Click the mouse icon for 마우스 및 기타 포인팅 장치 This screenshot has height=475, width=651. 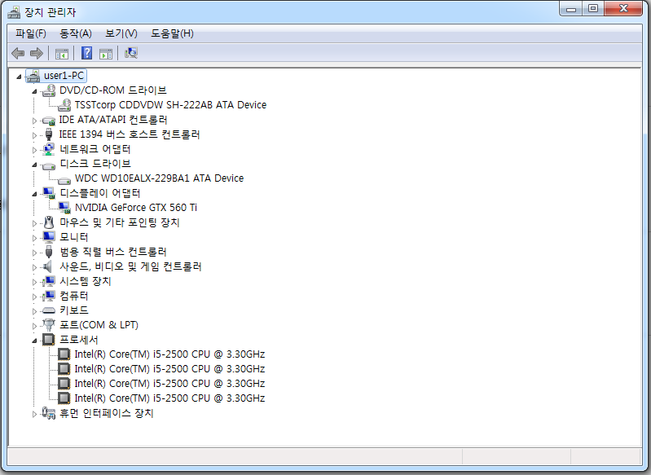pos(49,222)
